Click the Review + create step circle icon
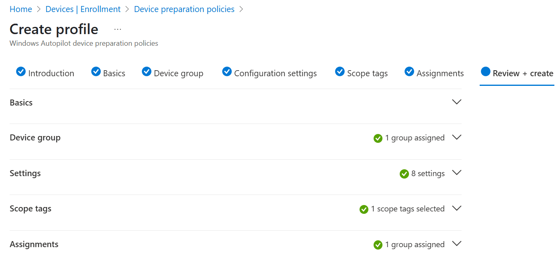Image resolution: width=558 pixels, height=270 pixels. coord(486,71)
